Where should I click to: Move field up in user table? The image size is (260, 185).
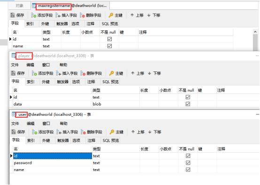pos(138,132)
